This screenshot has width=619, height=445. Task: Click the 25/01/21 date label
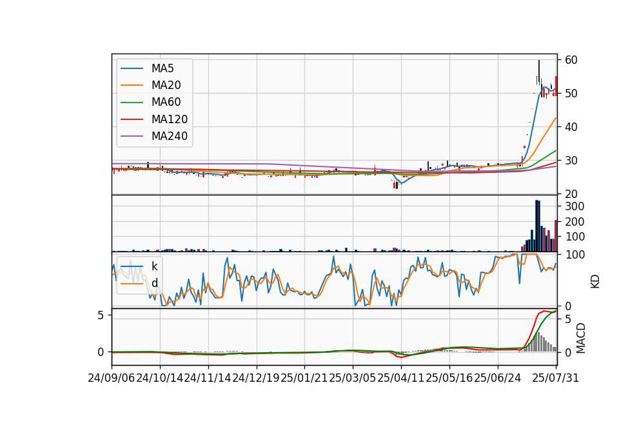[x=304, y=379]
